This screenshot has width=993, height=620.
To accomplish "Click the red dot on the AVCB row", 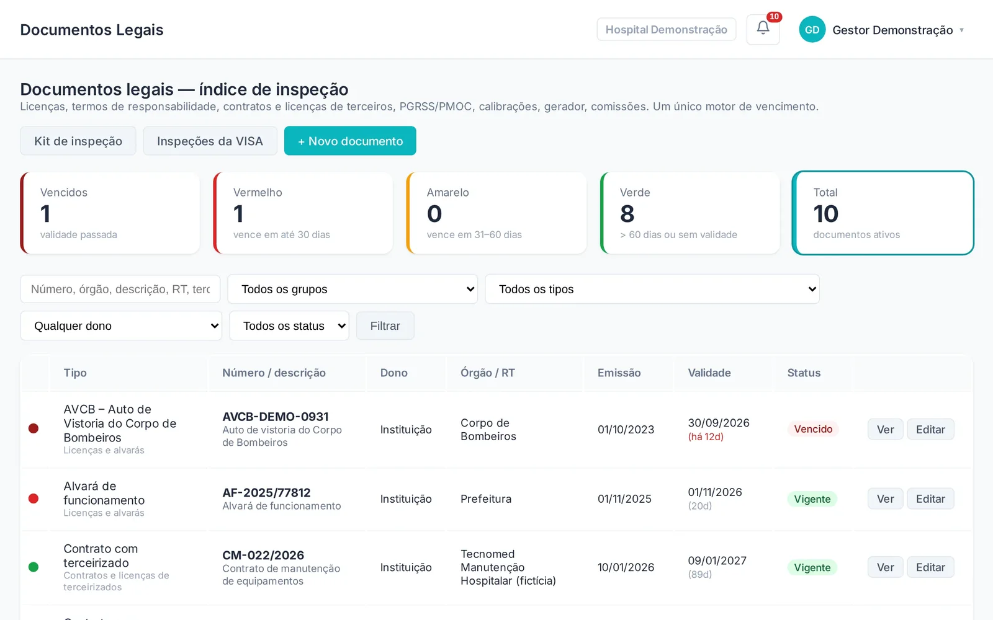I will pyautogui.click(x=34, y=428).
